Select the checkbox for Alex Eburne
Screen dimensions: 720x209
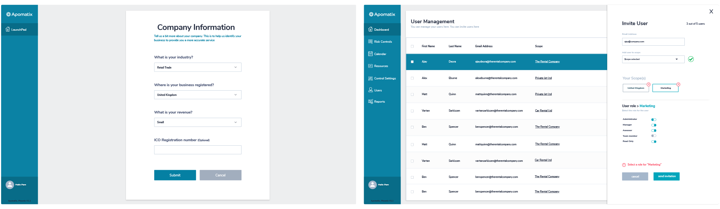coord(412,78)
